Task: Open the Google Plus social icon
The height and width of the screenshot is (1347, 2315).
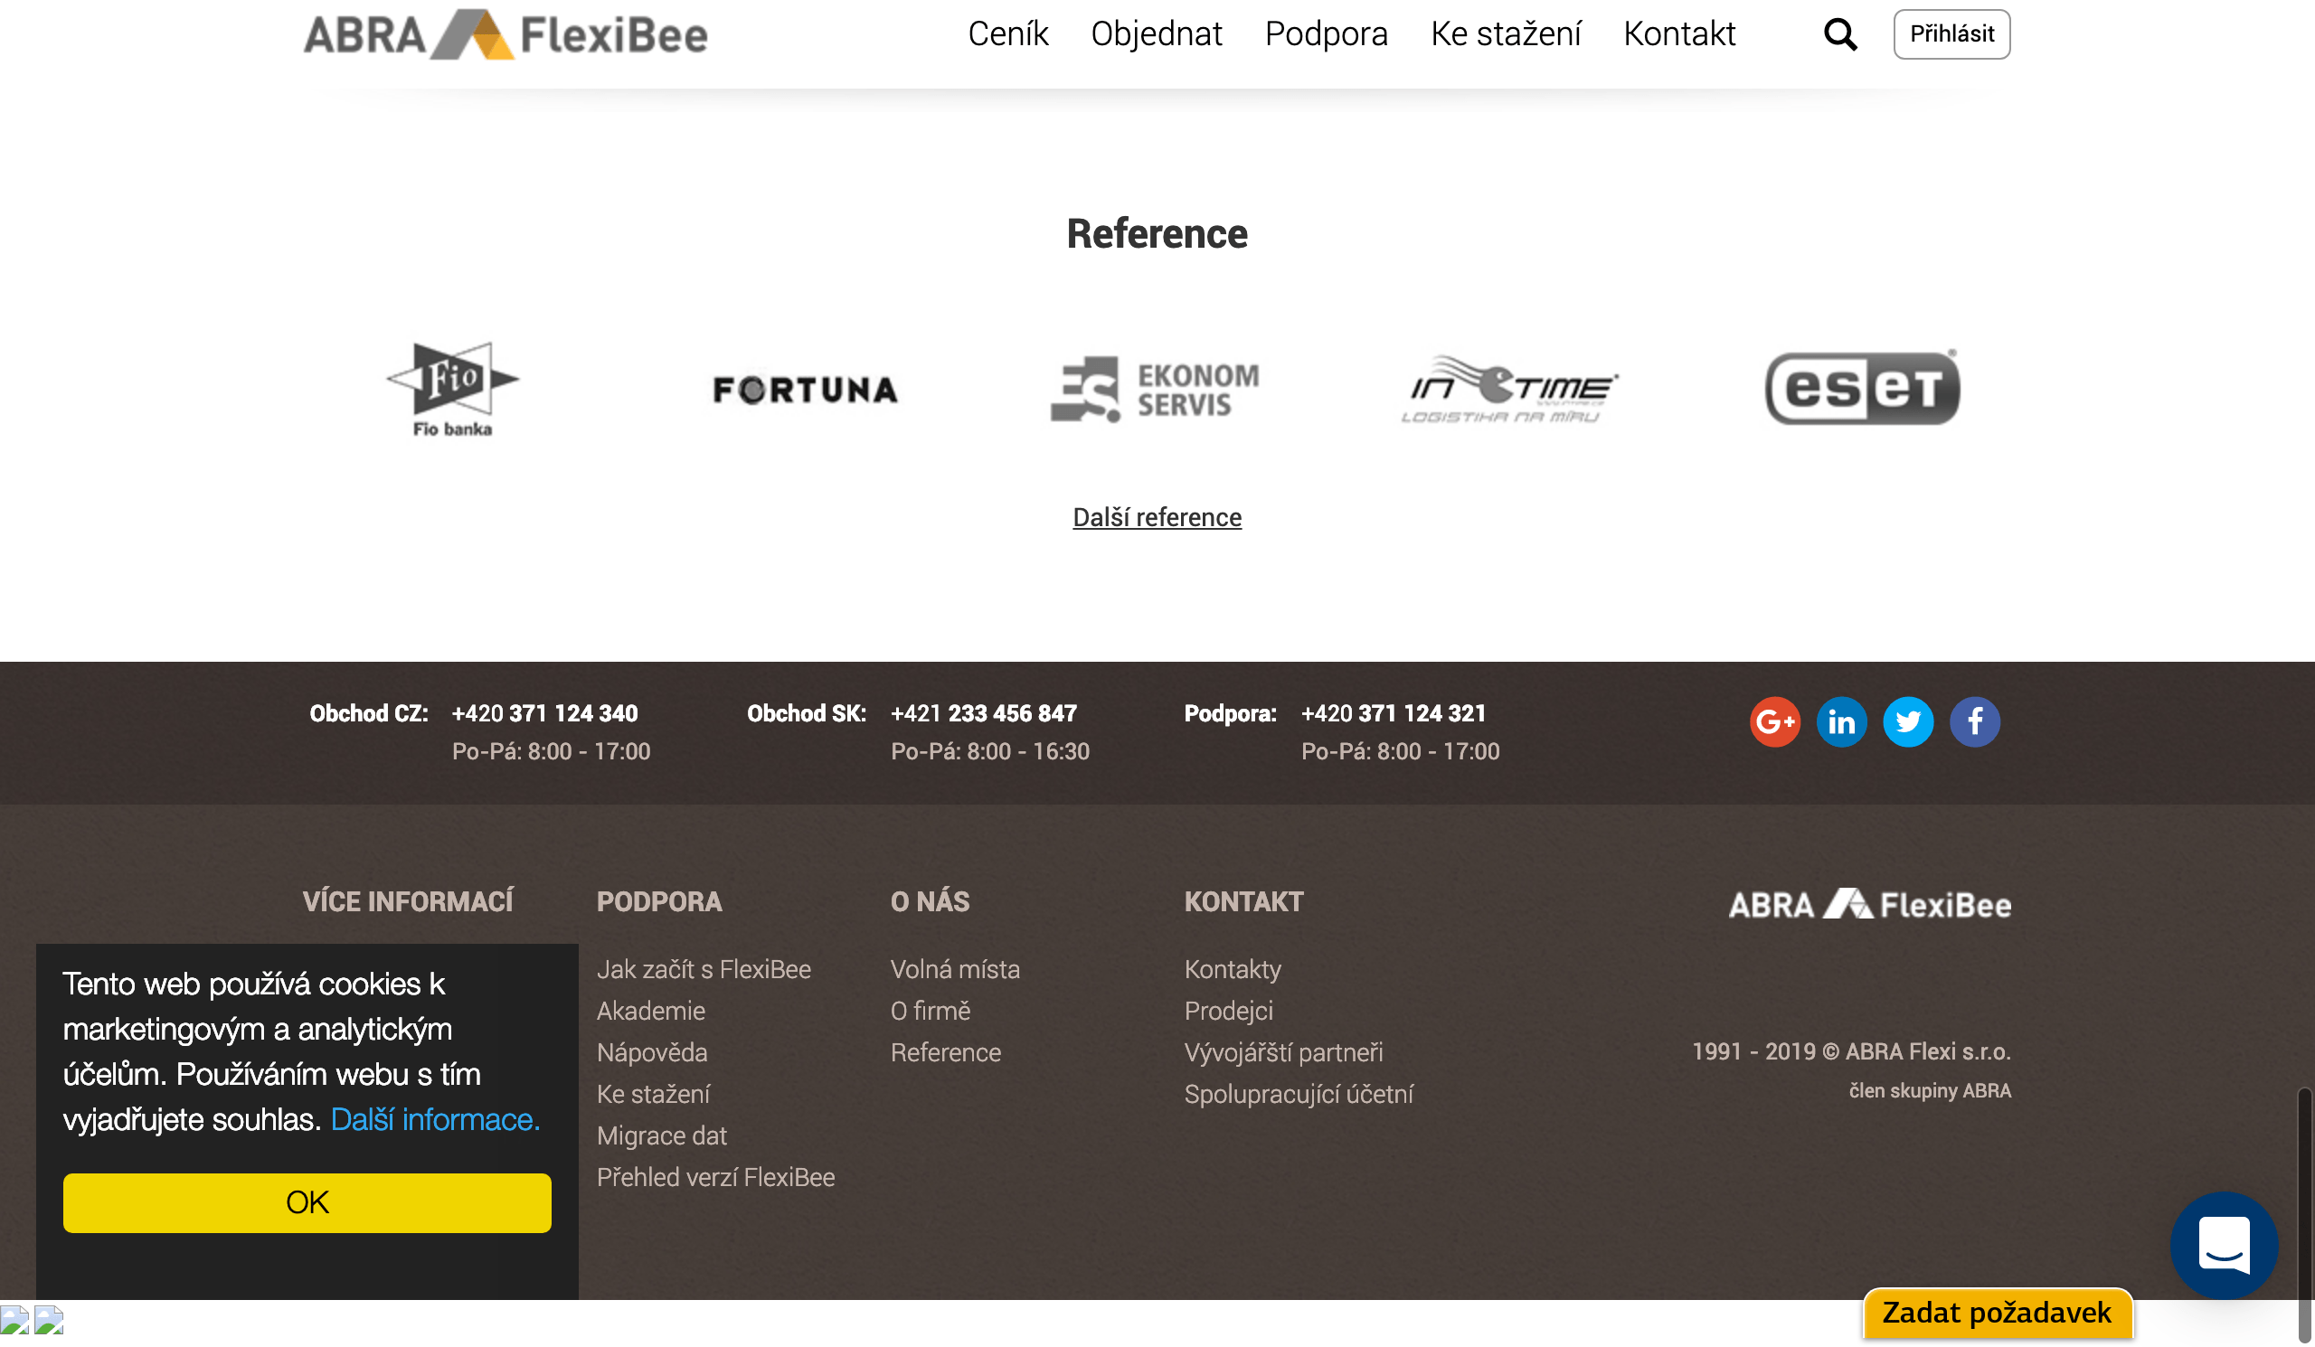Action: 1775,721
